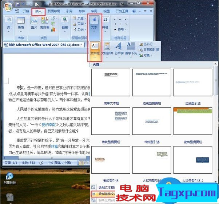
Task: Open 阿里旺旺 desktop shortcut
Action: pos(9,178)
